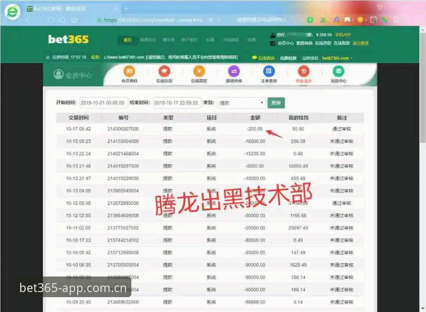This screenshot has width=426, height=312.
Task: Open 在线咨询 live chat link
Action: coord(263,58)
